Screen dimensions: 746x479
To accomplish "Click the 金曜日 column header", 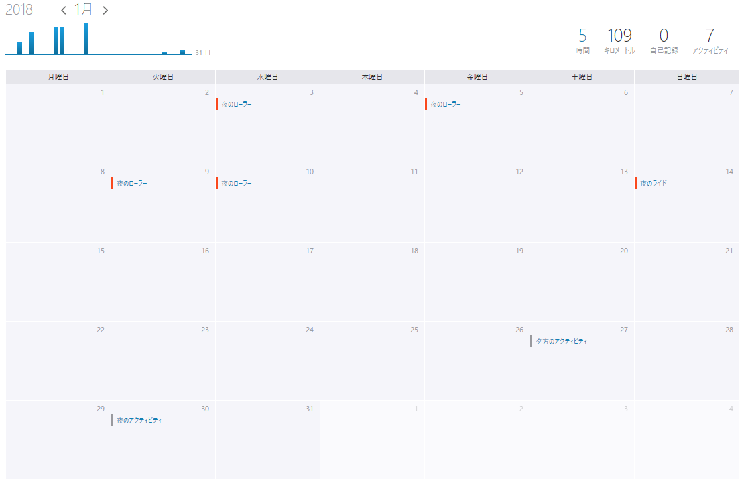I will point(477,77).
